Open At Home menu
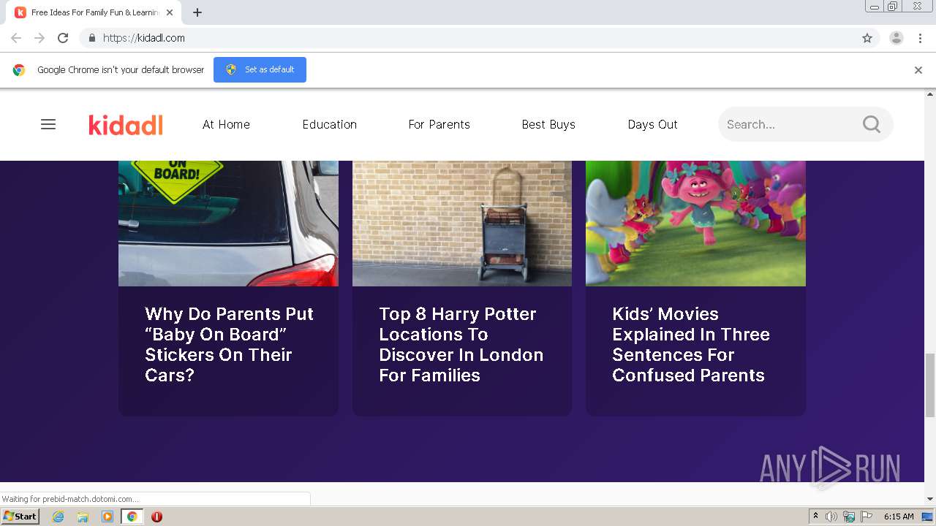 [226, 124]
